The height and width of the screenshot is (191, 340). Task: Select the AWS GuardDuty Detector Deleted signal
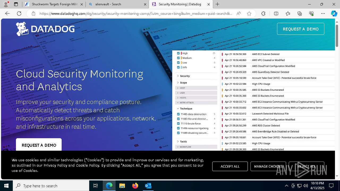(x=270, y=72)
